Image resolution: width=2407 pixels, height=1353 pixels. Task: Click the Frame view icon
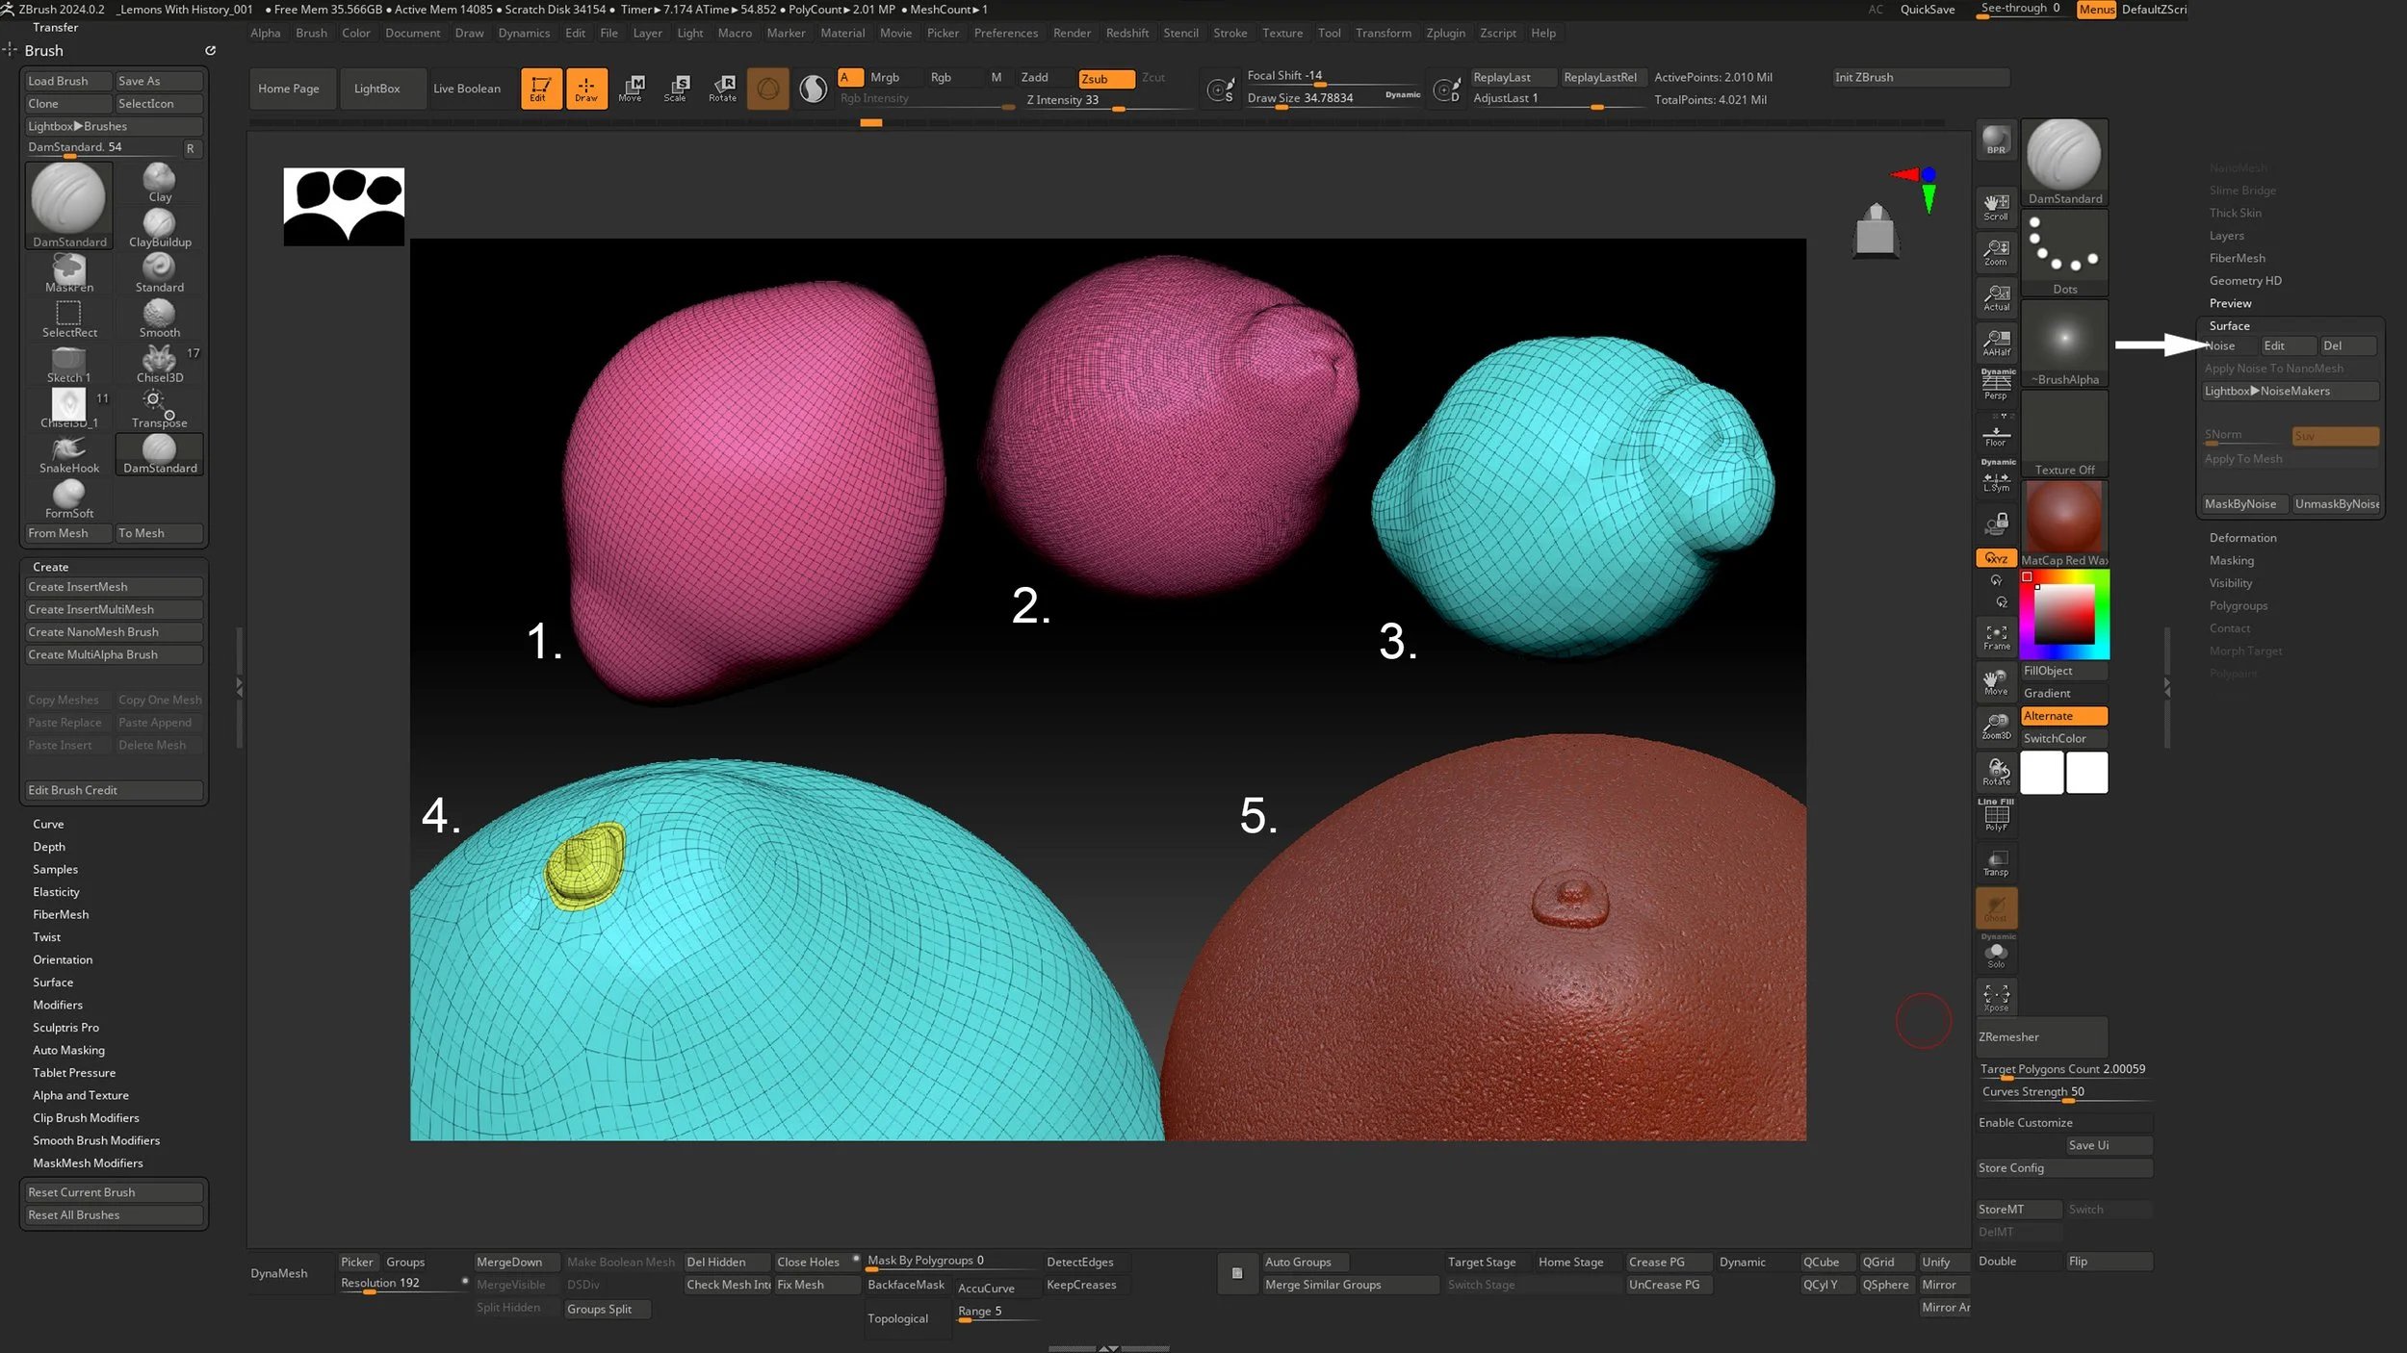[1996, 636]
